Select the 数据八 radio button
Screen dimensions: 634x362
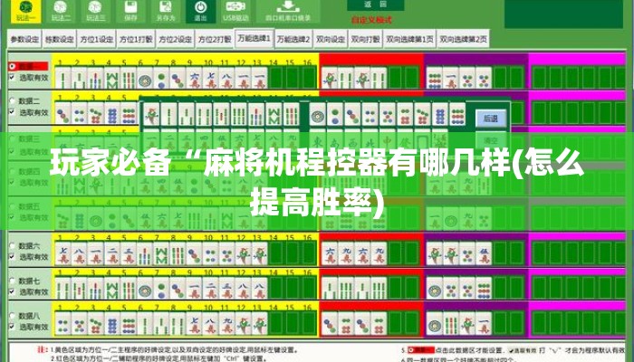tap(13, 316)
